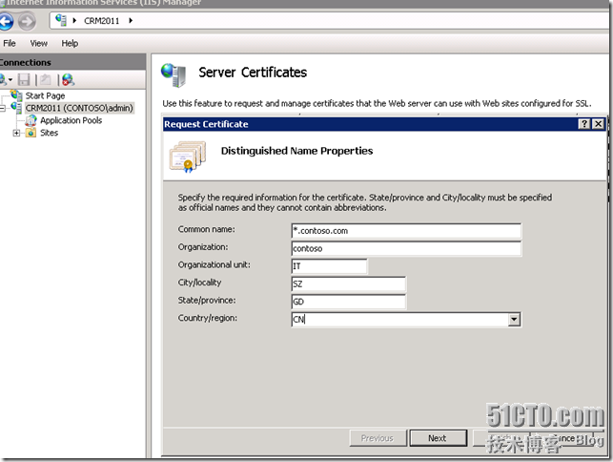Image resolution: width=613 pixels, height=462 pixels.
Task: Click the server icon in address bar
Action: 61,20
